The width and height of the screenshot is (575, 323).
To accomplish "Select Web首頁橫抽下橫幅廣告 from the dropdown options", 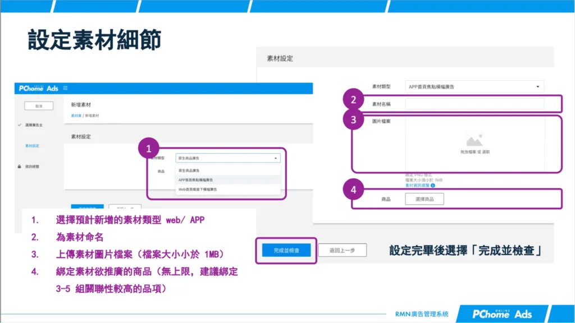I will (x=199, y=190).
